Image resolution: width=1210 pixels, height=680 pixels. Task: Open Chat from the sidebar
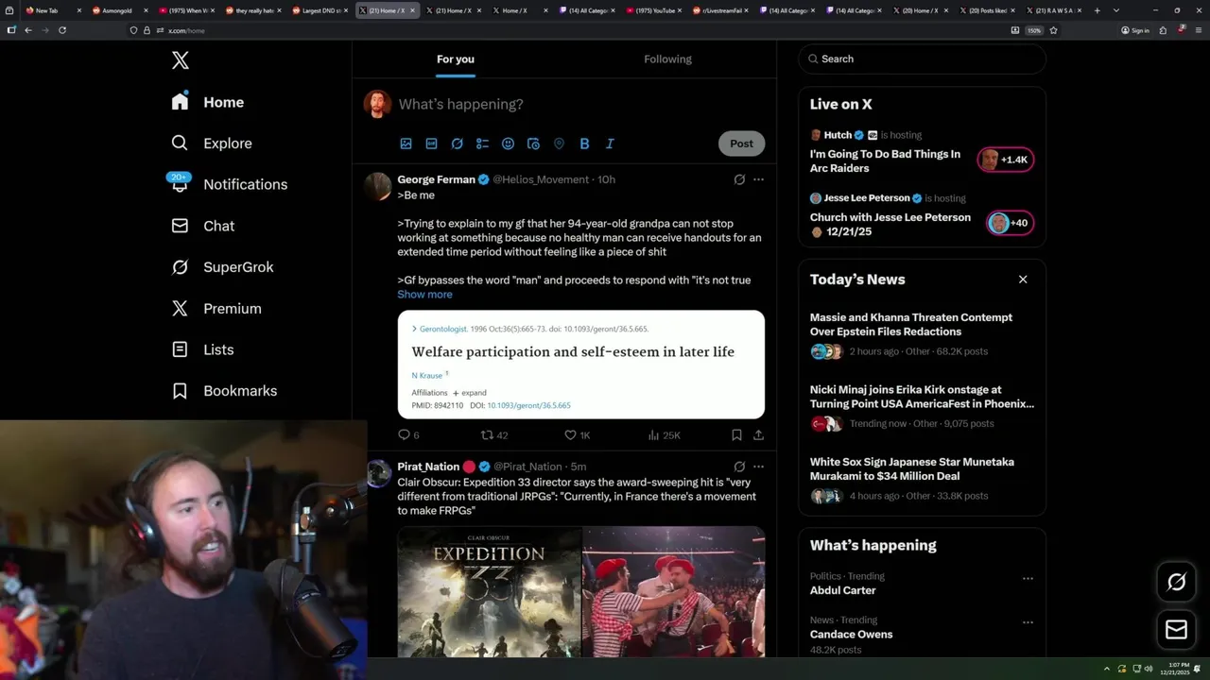click(203, 226)
